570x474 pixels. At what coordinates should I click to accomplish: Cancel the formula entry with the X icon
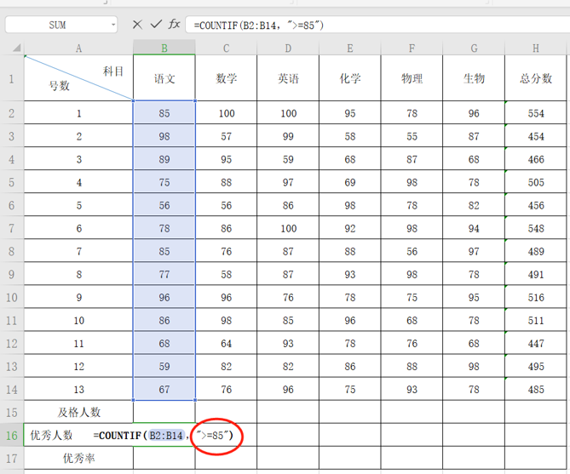pos(137,25)
